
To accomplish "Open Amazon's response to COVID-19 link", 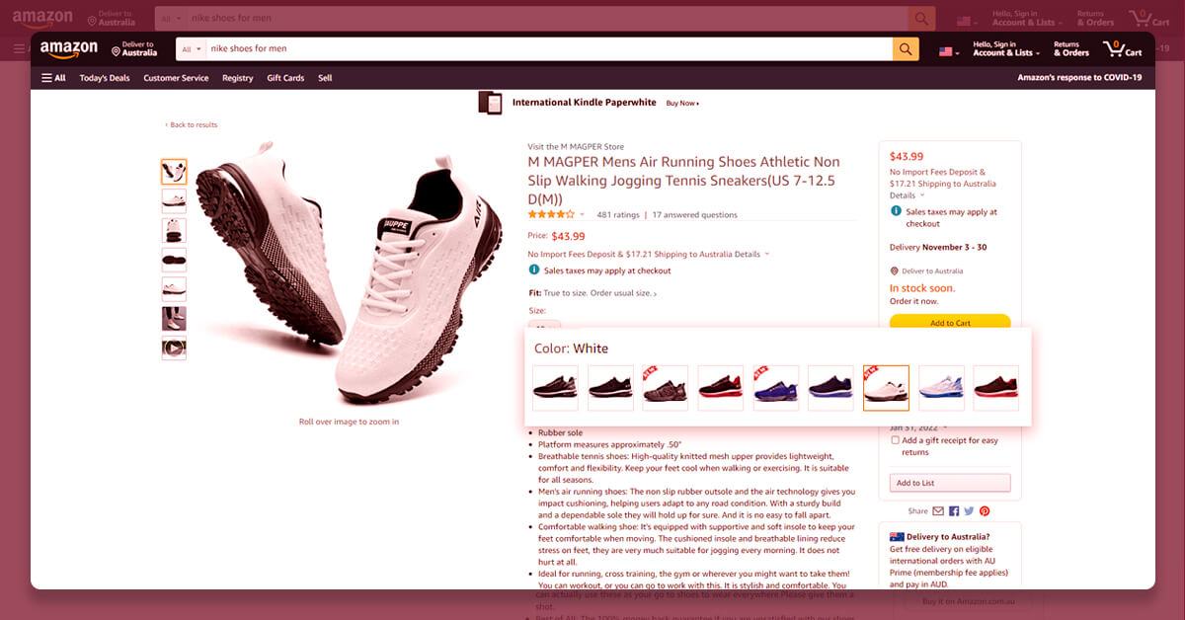I will (x=1079, y=78).
